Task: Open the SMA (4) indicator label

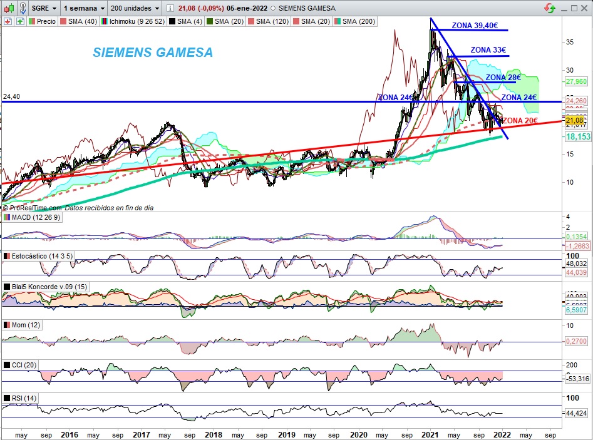Action: (x=186, y=21)
